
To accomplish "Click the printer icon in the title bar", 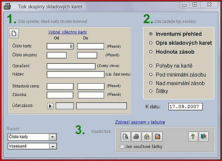I will coord(7,6).
